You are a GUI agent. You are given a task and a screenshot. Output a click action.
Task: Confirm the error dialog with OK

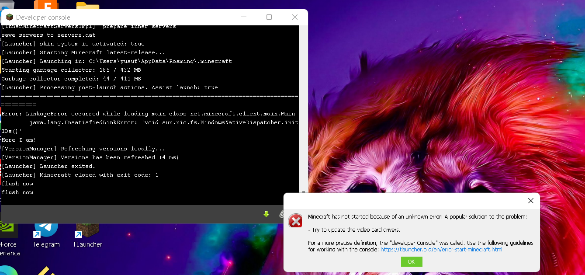[412, 261]
